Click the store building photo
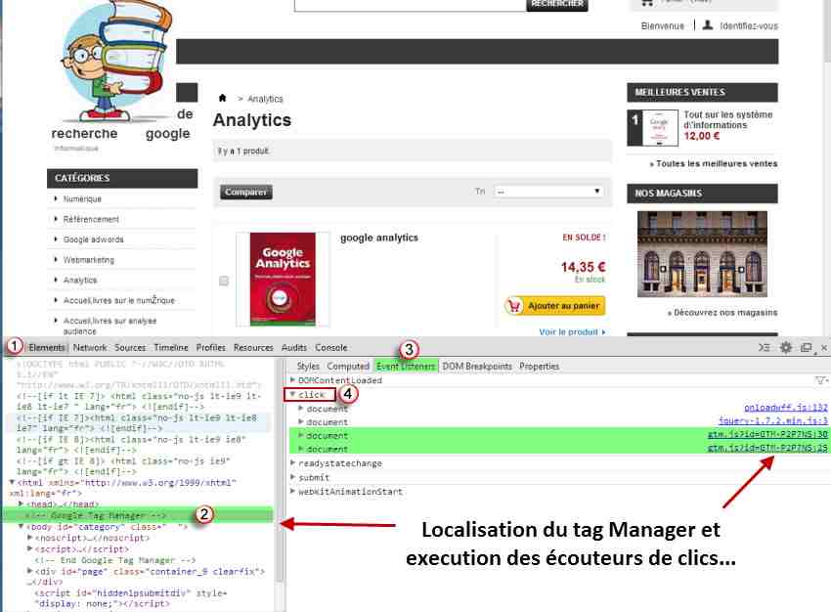Screen dimensions: 831x612 click(x=702, y=254)
